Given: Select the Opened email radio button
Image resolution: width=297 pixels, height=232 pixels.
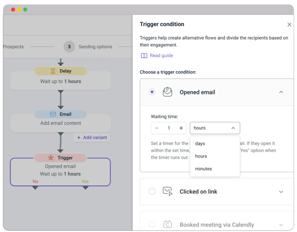Looking at the screenshot, I should click(152, 92).
